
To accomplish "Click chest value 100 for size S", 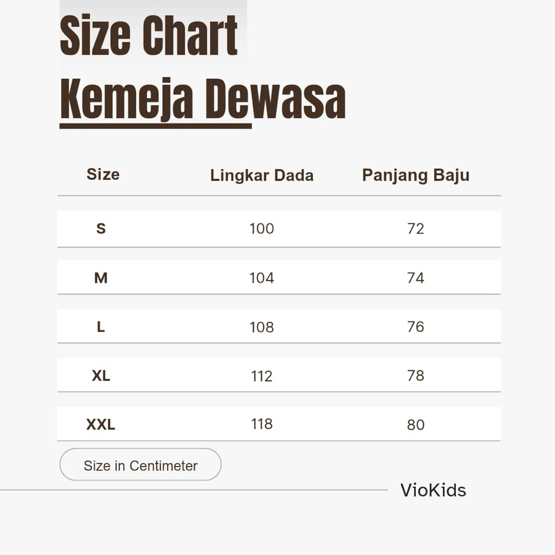I will [x=262, y=229].
